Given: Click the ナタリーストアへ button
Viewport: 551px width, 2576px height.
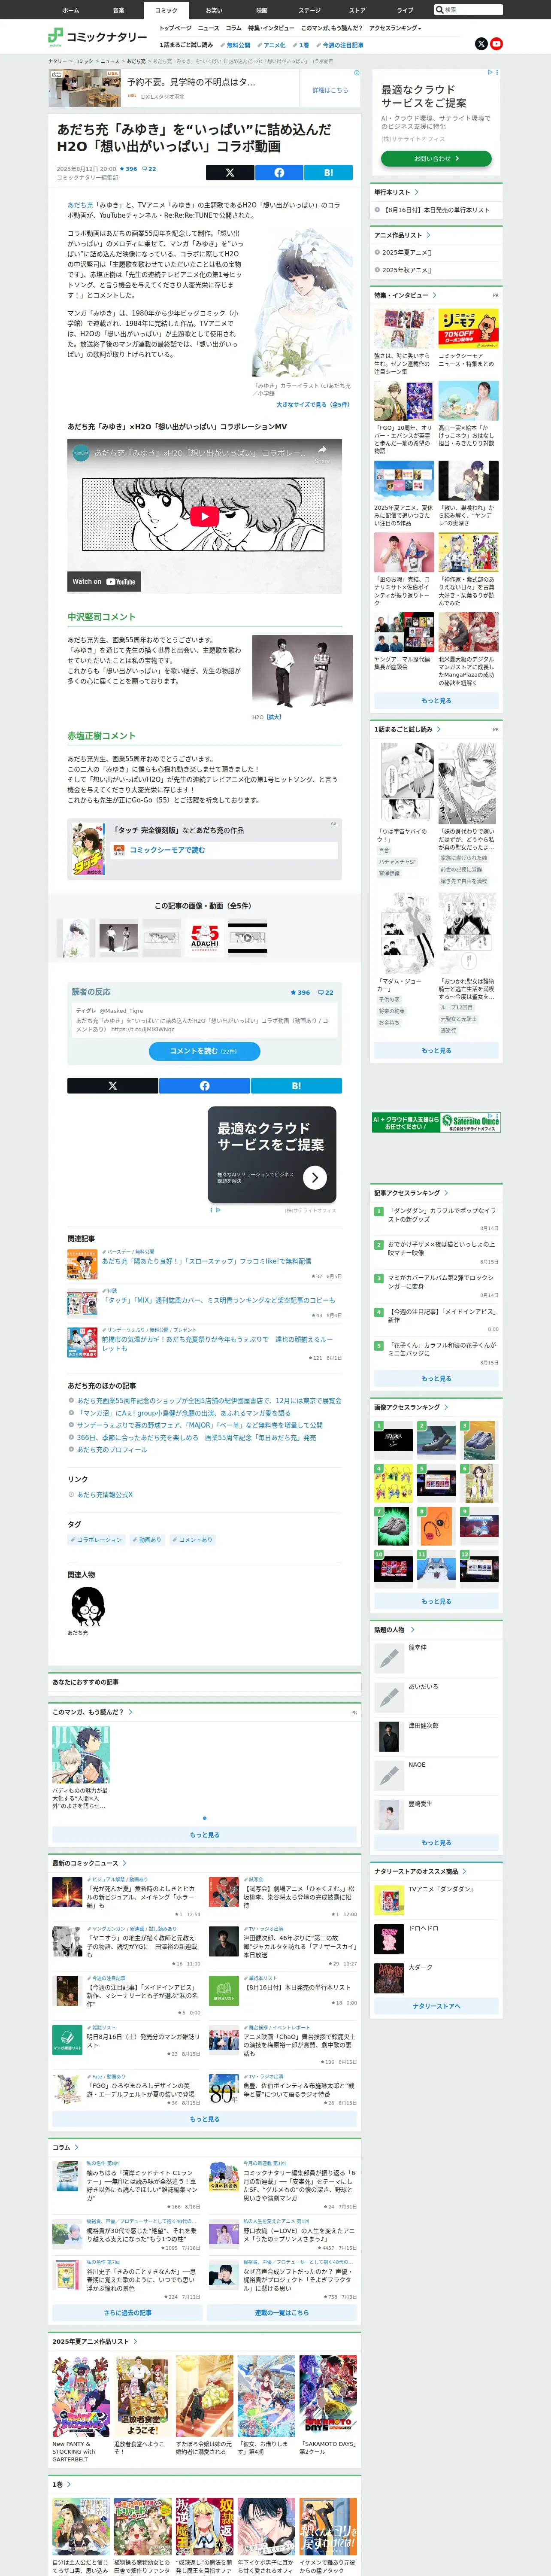Looking at the screenshot, I should (x=436, y=2006).
